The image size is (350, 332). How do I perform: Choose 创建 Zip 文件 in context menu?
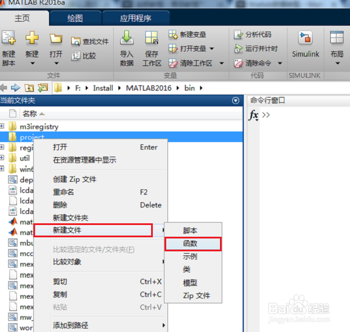coord(100,179)
